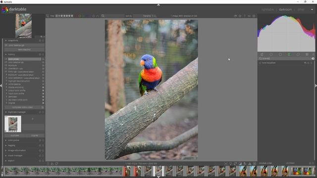Open second darkroom window icon
This screenshot has width=317, height=178.
coord(56,164)
